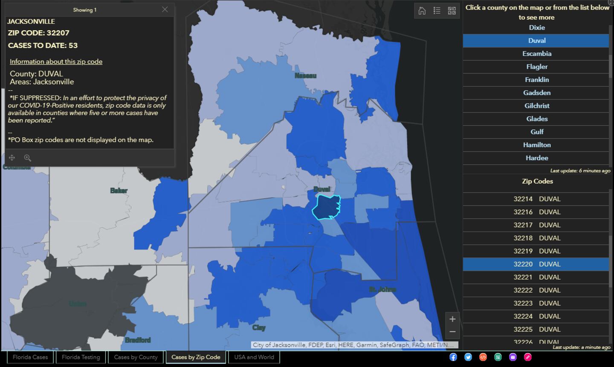
Task: Open 'Information about this zip code' link
Action: pyautogui.click(x=56, y=61)
